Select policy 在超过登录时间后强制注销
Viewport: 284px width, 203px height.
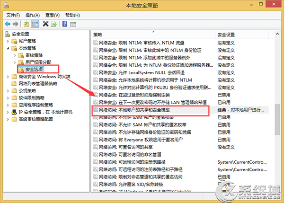tap(134, 95)
